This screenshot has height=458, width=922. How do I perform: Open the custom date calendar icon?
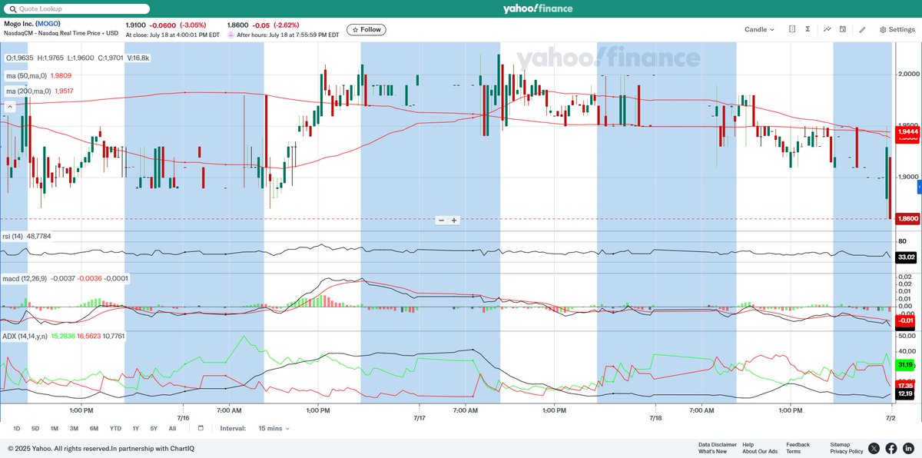[x=201, y=428]
